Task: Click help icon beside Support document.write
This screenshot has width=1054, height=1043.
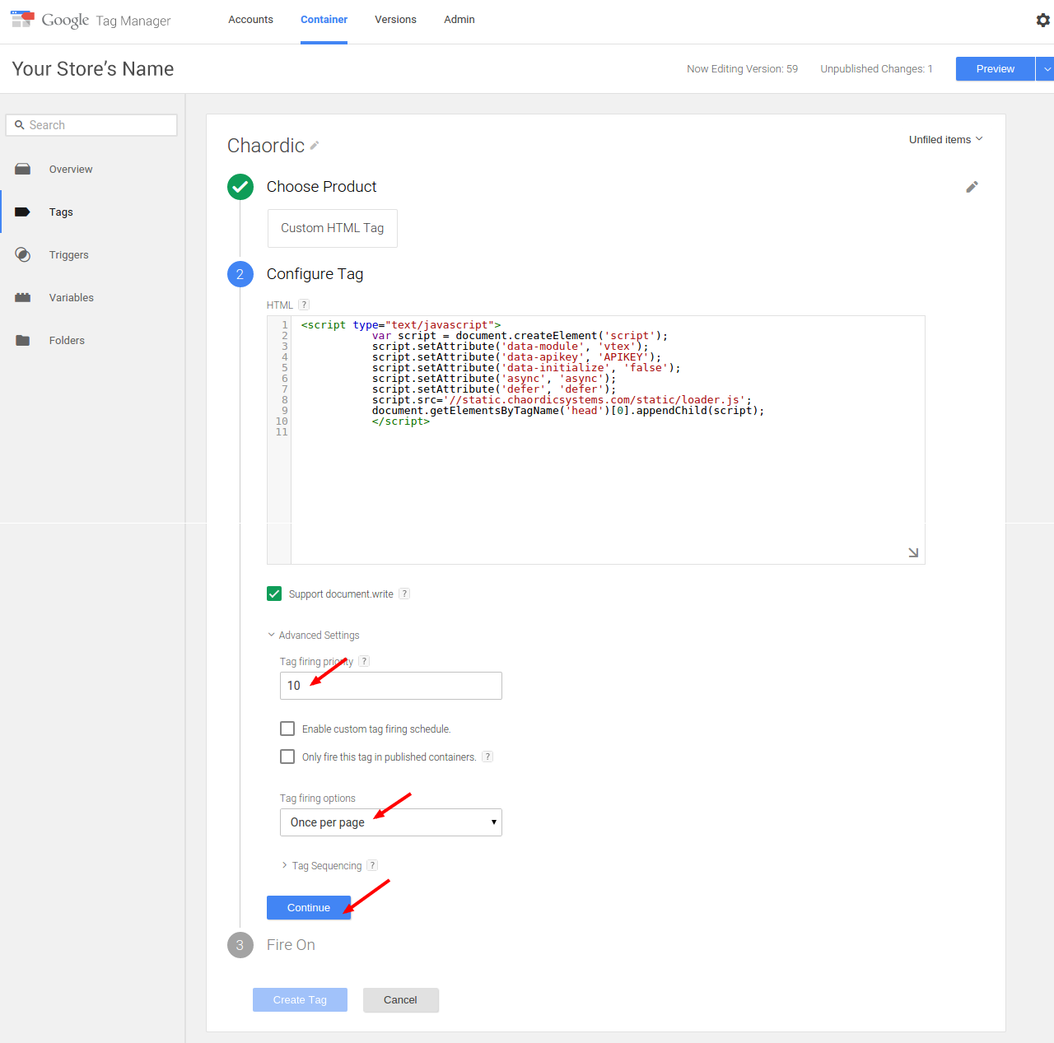Action: coord(404,594)
